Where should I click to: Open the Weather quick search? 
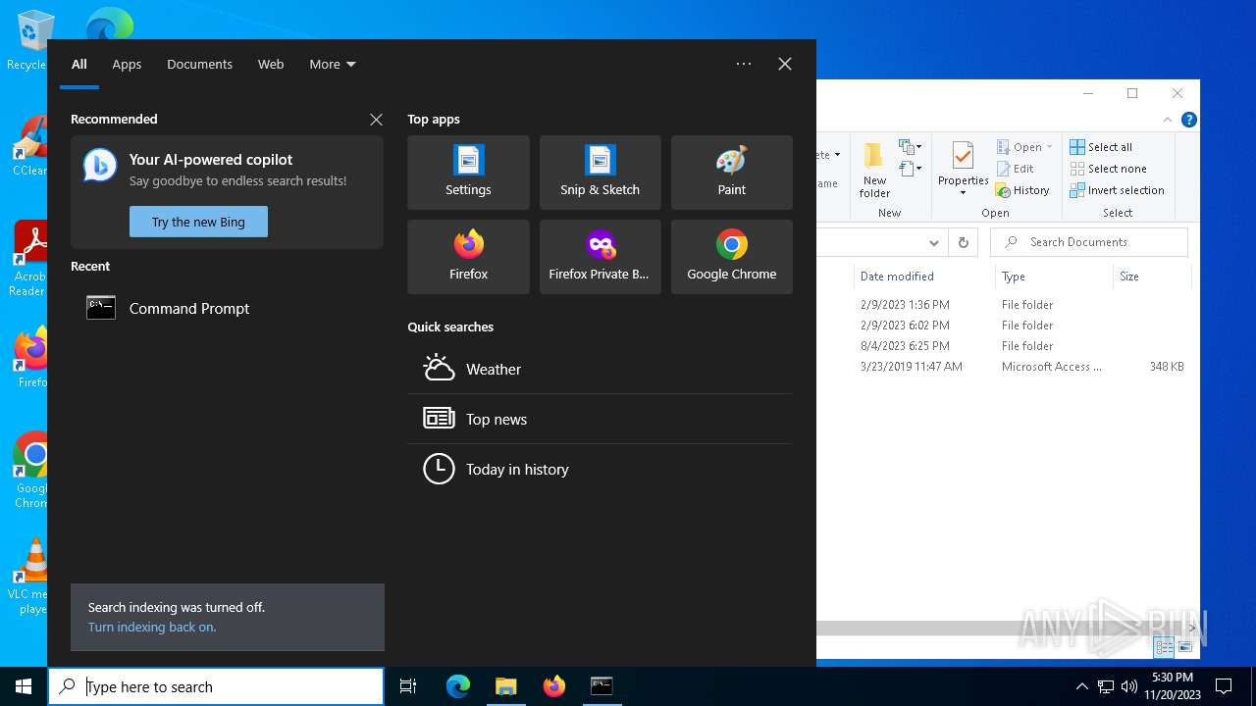tap(600, 369)
